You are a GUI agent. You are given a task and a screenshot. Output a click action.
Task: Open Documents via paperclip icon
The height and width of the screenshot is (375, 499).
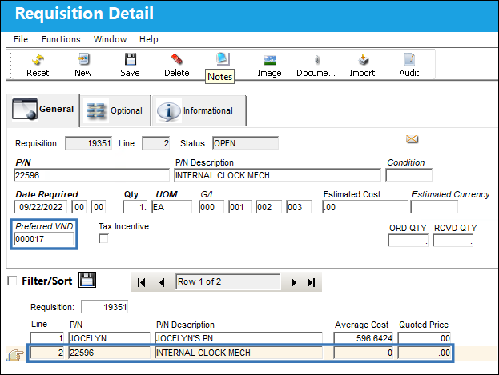click(316, 60)
